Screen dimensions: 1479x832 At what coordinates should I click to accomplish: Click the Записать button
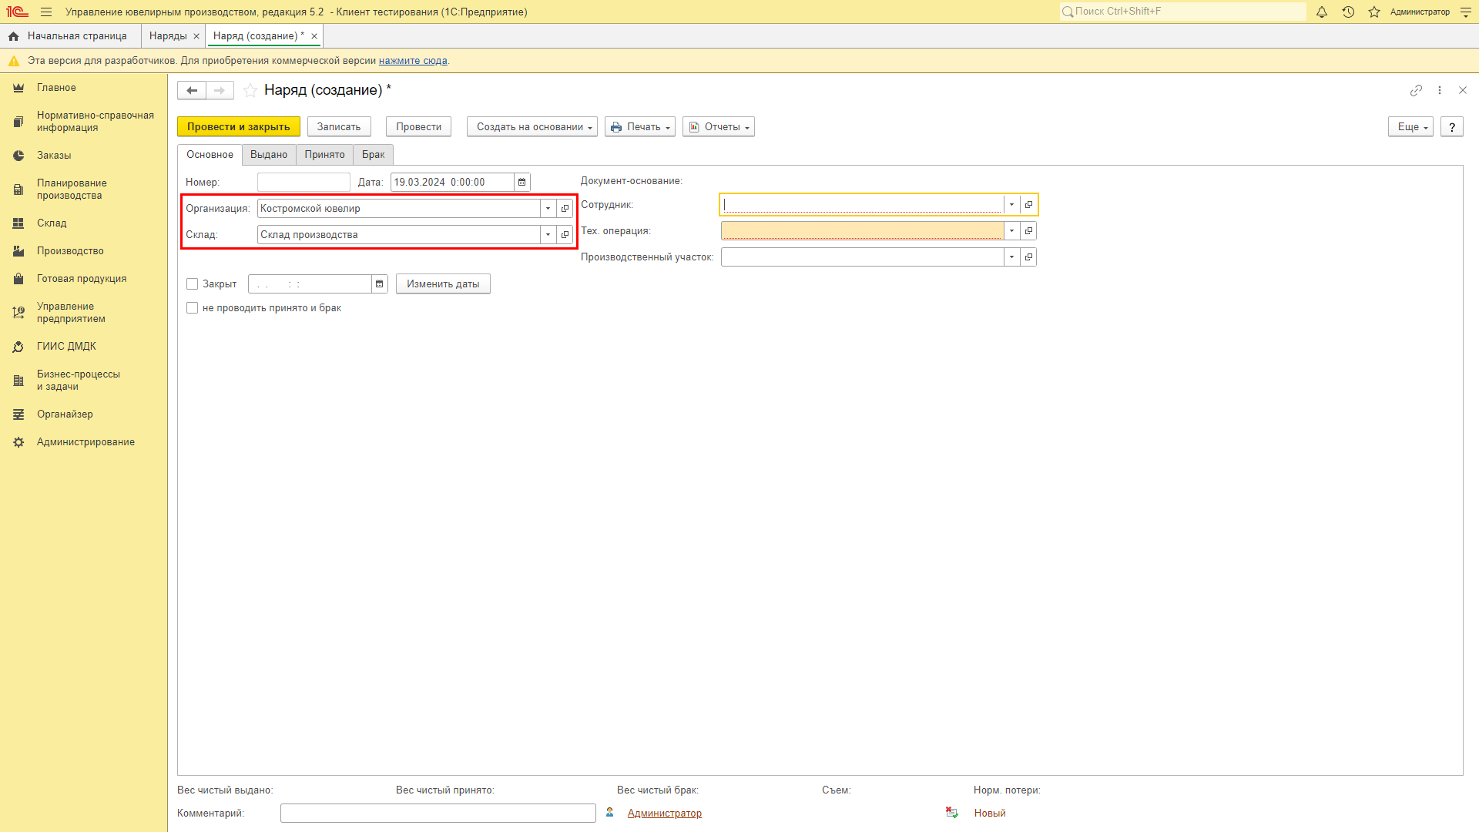tap(339, 127)
